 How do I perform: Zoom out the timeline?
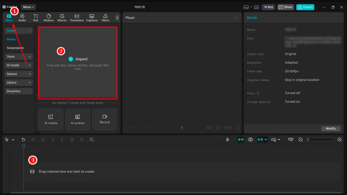[x=300, y=140]
